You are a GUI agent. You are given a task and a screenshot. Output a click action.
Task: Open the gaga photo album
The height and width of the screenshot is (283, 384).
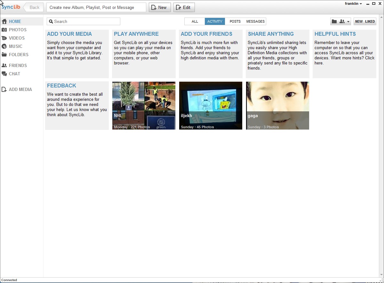point(277,106)
